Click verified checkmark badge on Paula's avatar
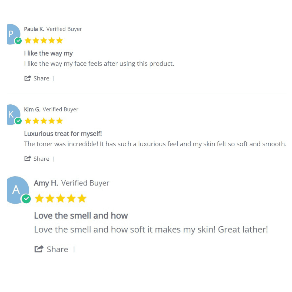Viewport: 292px width, 292px height. click(18, 41)
